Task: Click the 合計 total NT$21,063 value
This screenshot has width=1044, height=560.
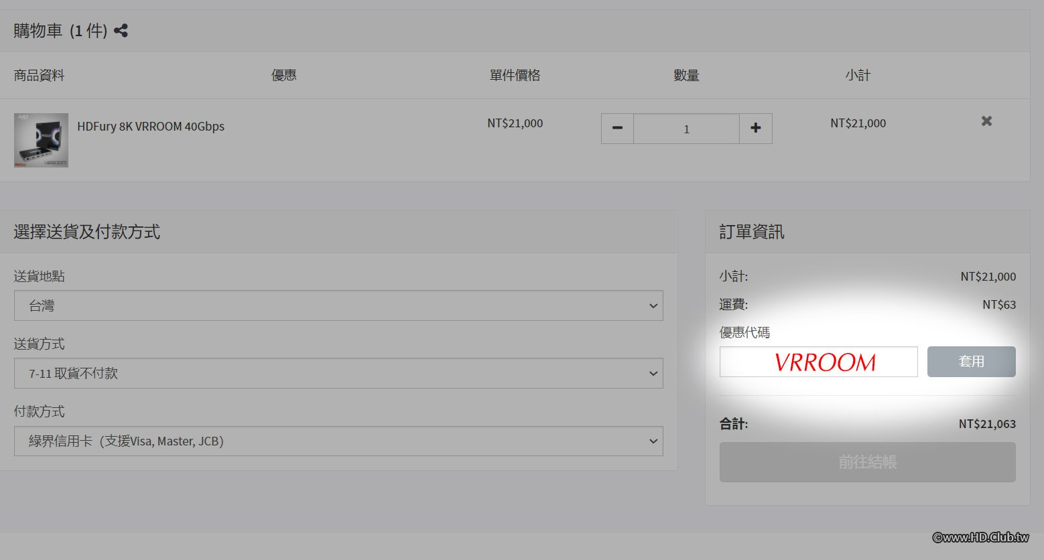Action: pos(987,424)
